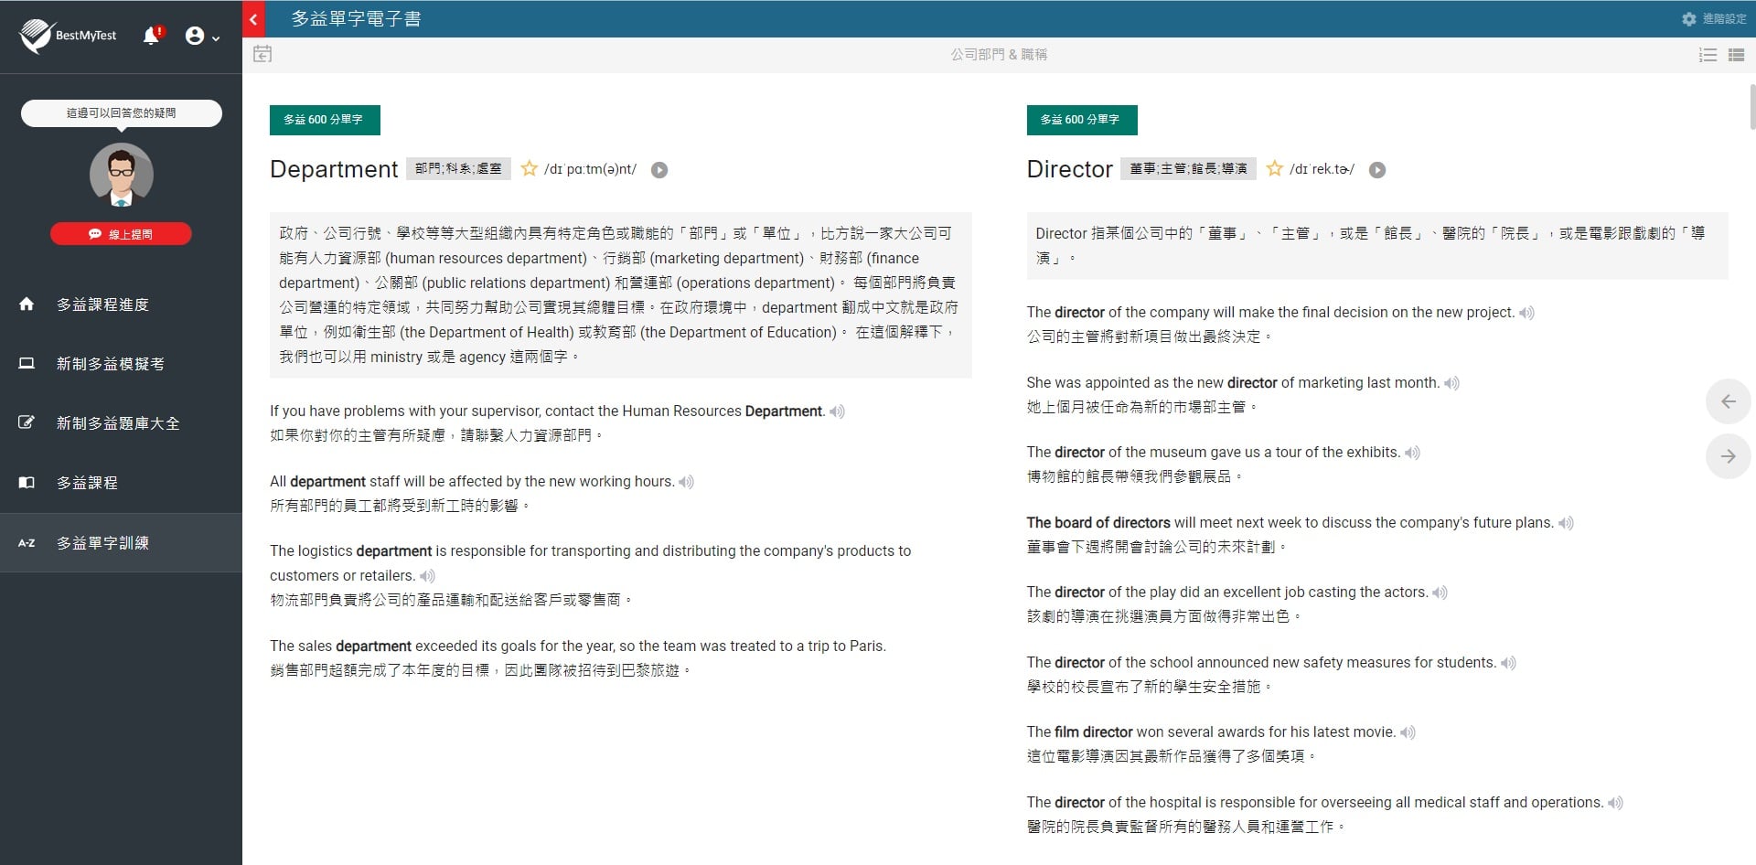Play audio for casting the actors sentence
This screenshot has height=865, width=1756.
click(x=1440, y=593)
